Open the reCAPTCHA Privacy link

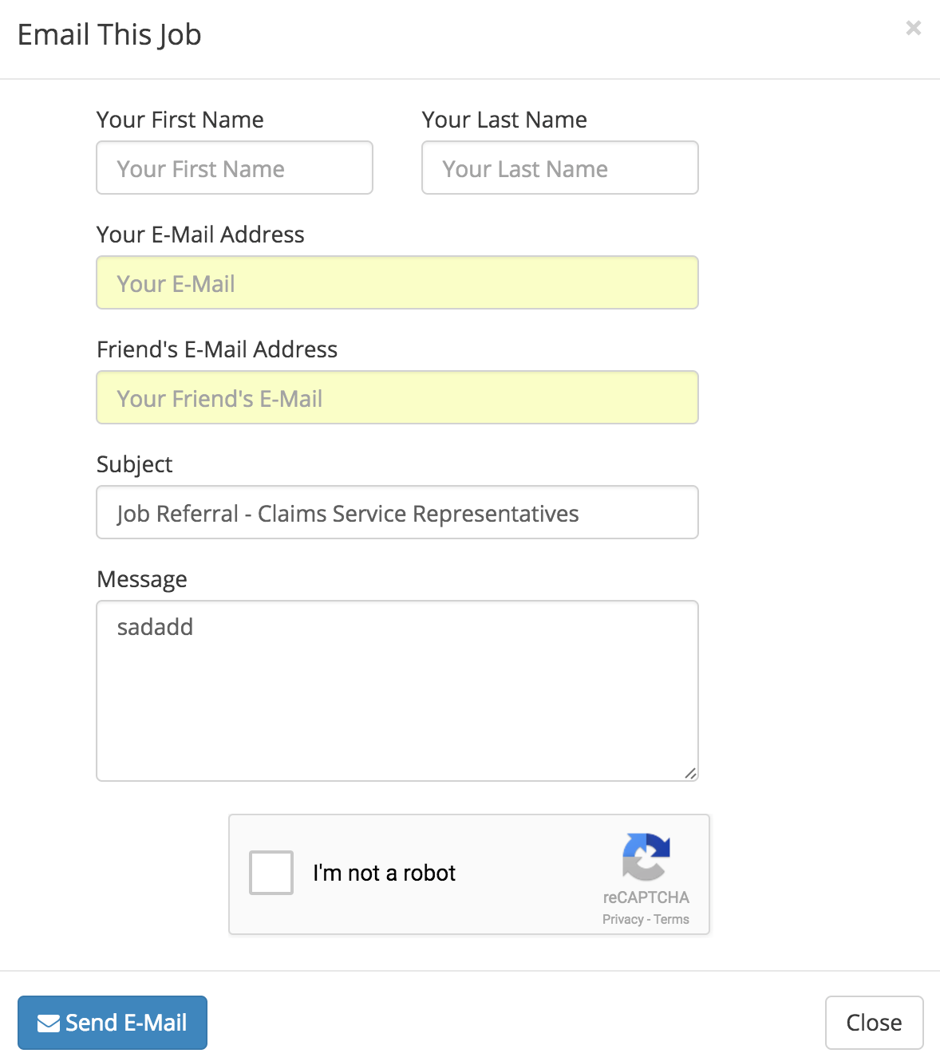pos(622,919)
